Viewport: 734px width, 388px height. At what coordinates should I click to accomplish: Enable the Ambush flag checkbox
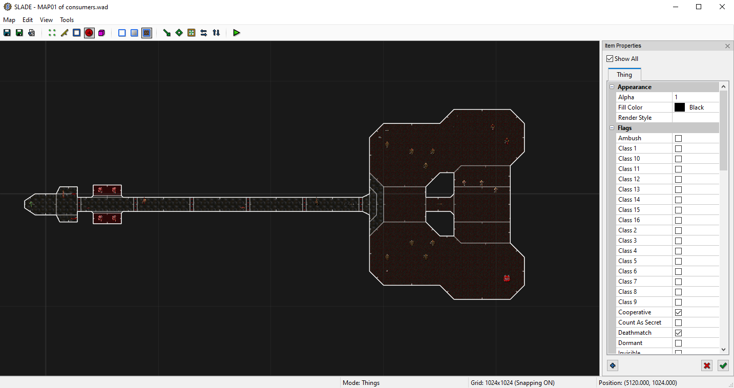click(678, 138)
